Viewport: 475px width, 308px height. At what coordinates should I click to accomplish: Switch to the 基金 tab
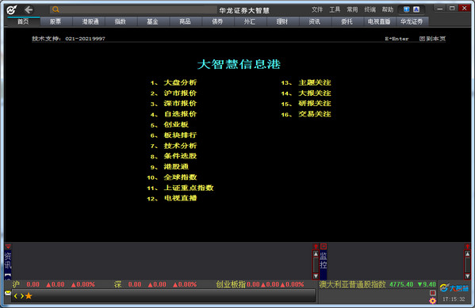[x=153, y=21]
